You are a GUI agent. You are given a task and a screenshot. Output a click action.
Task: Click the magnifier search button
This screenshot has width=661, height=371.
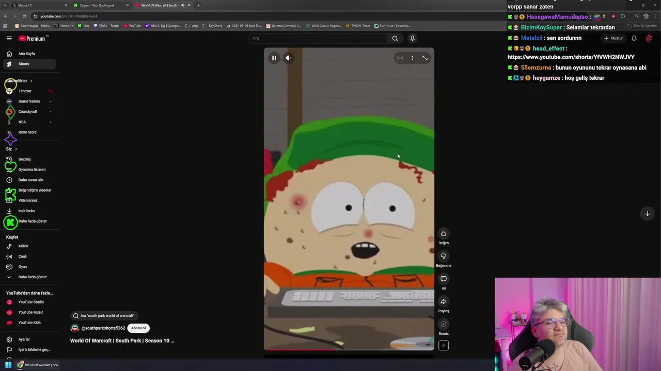click(x=395, y=38)
